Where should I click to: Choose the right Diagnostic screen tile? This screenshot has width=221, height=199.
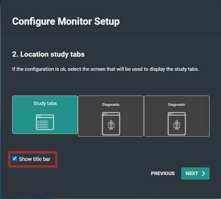point(177,116)
